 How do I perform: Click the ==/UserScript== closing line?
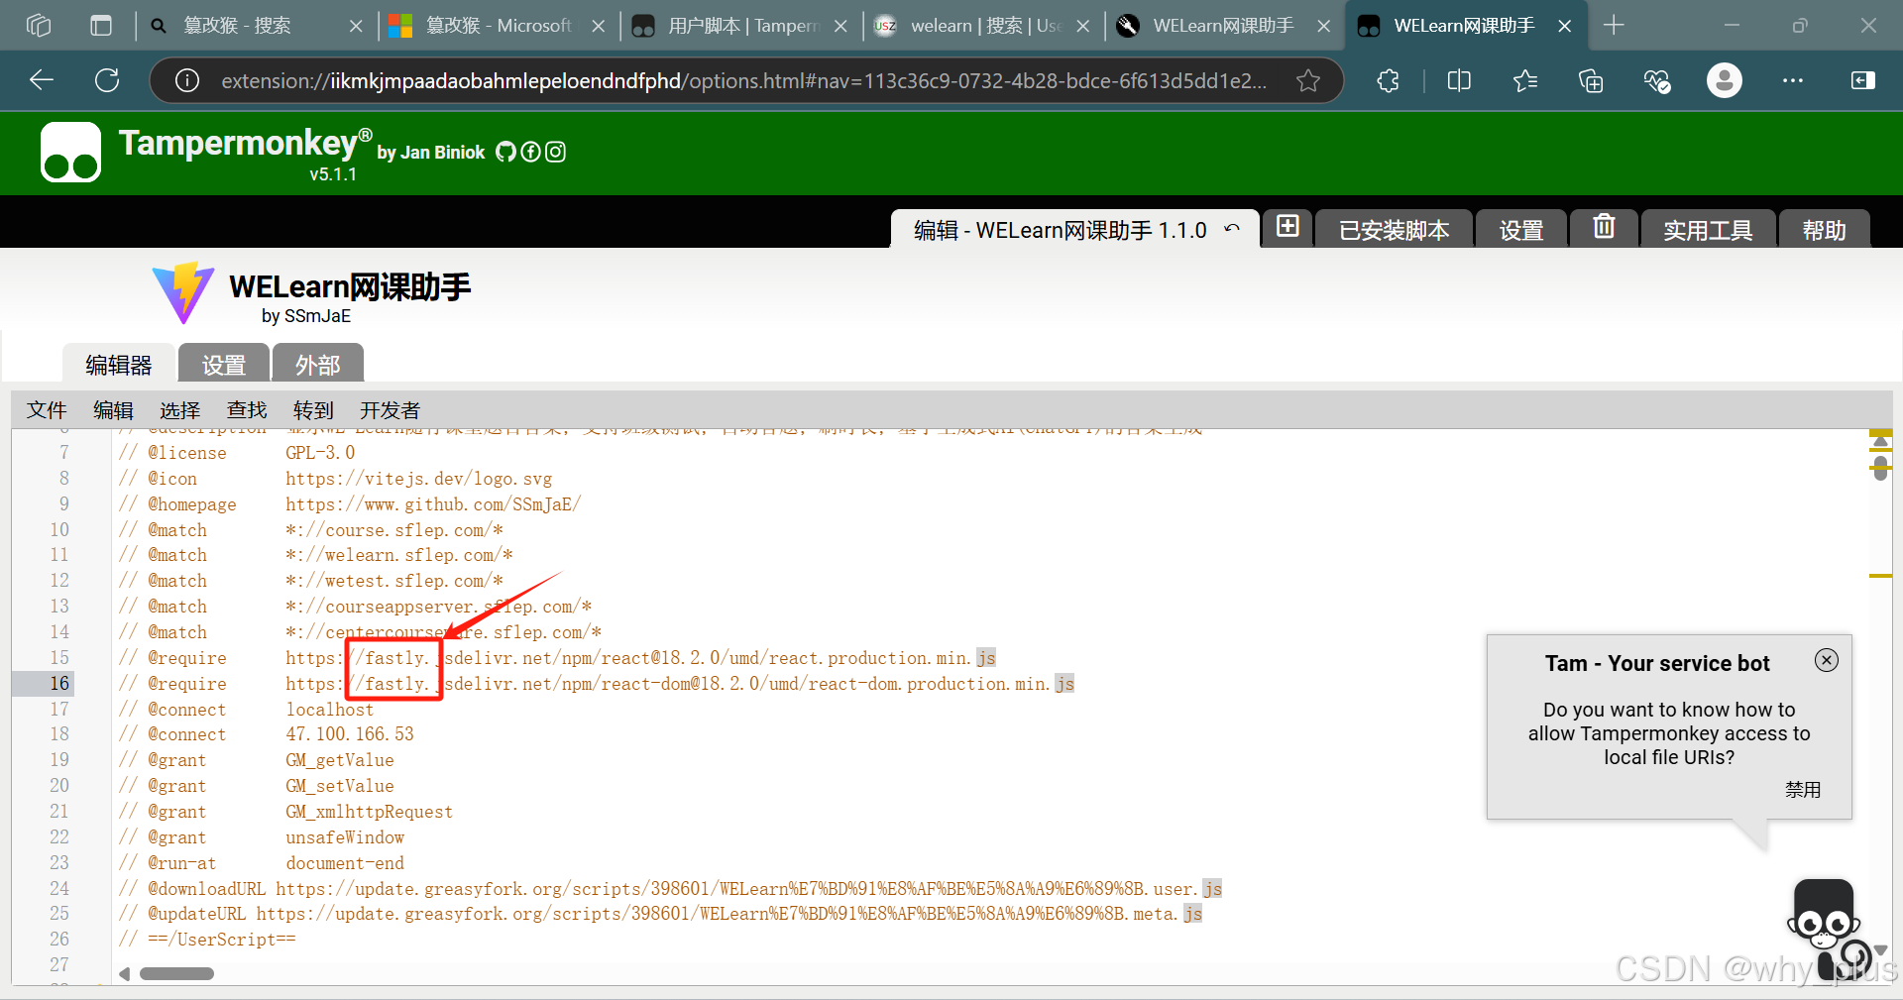coord(207,940)
